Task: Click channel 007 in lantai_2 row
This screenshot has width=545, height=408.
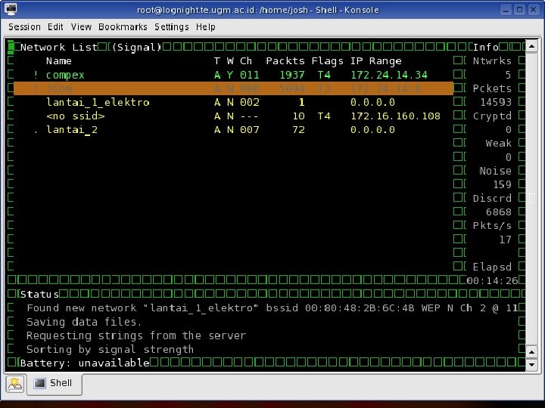Action: point(250,130)
